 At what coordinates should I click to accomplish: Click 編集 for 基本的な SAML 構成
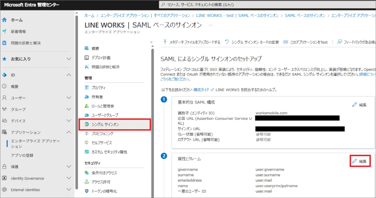pos(359,105)
